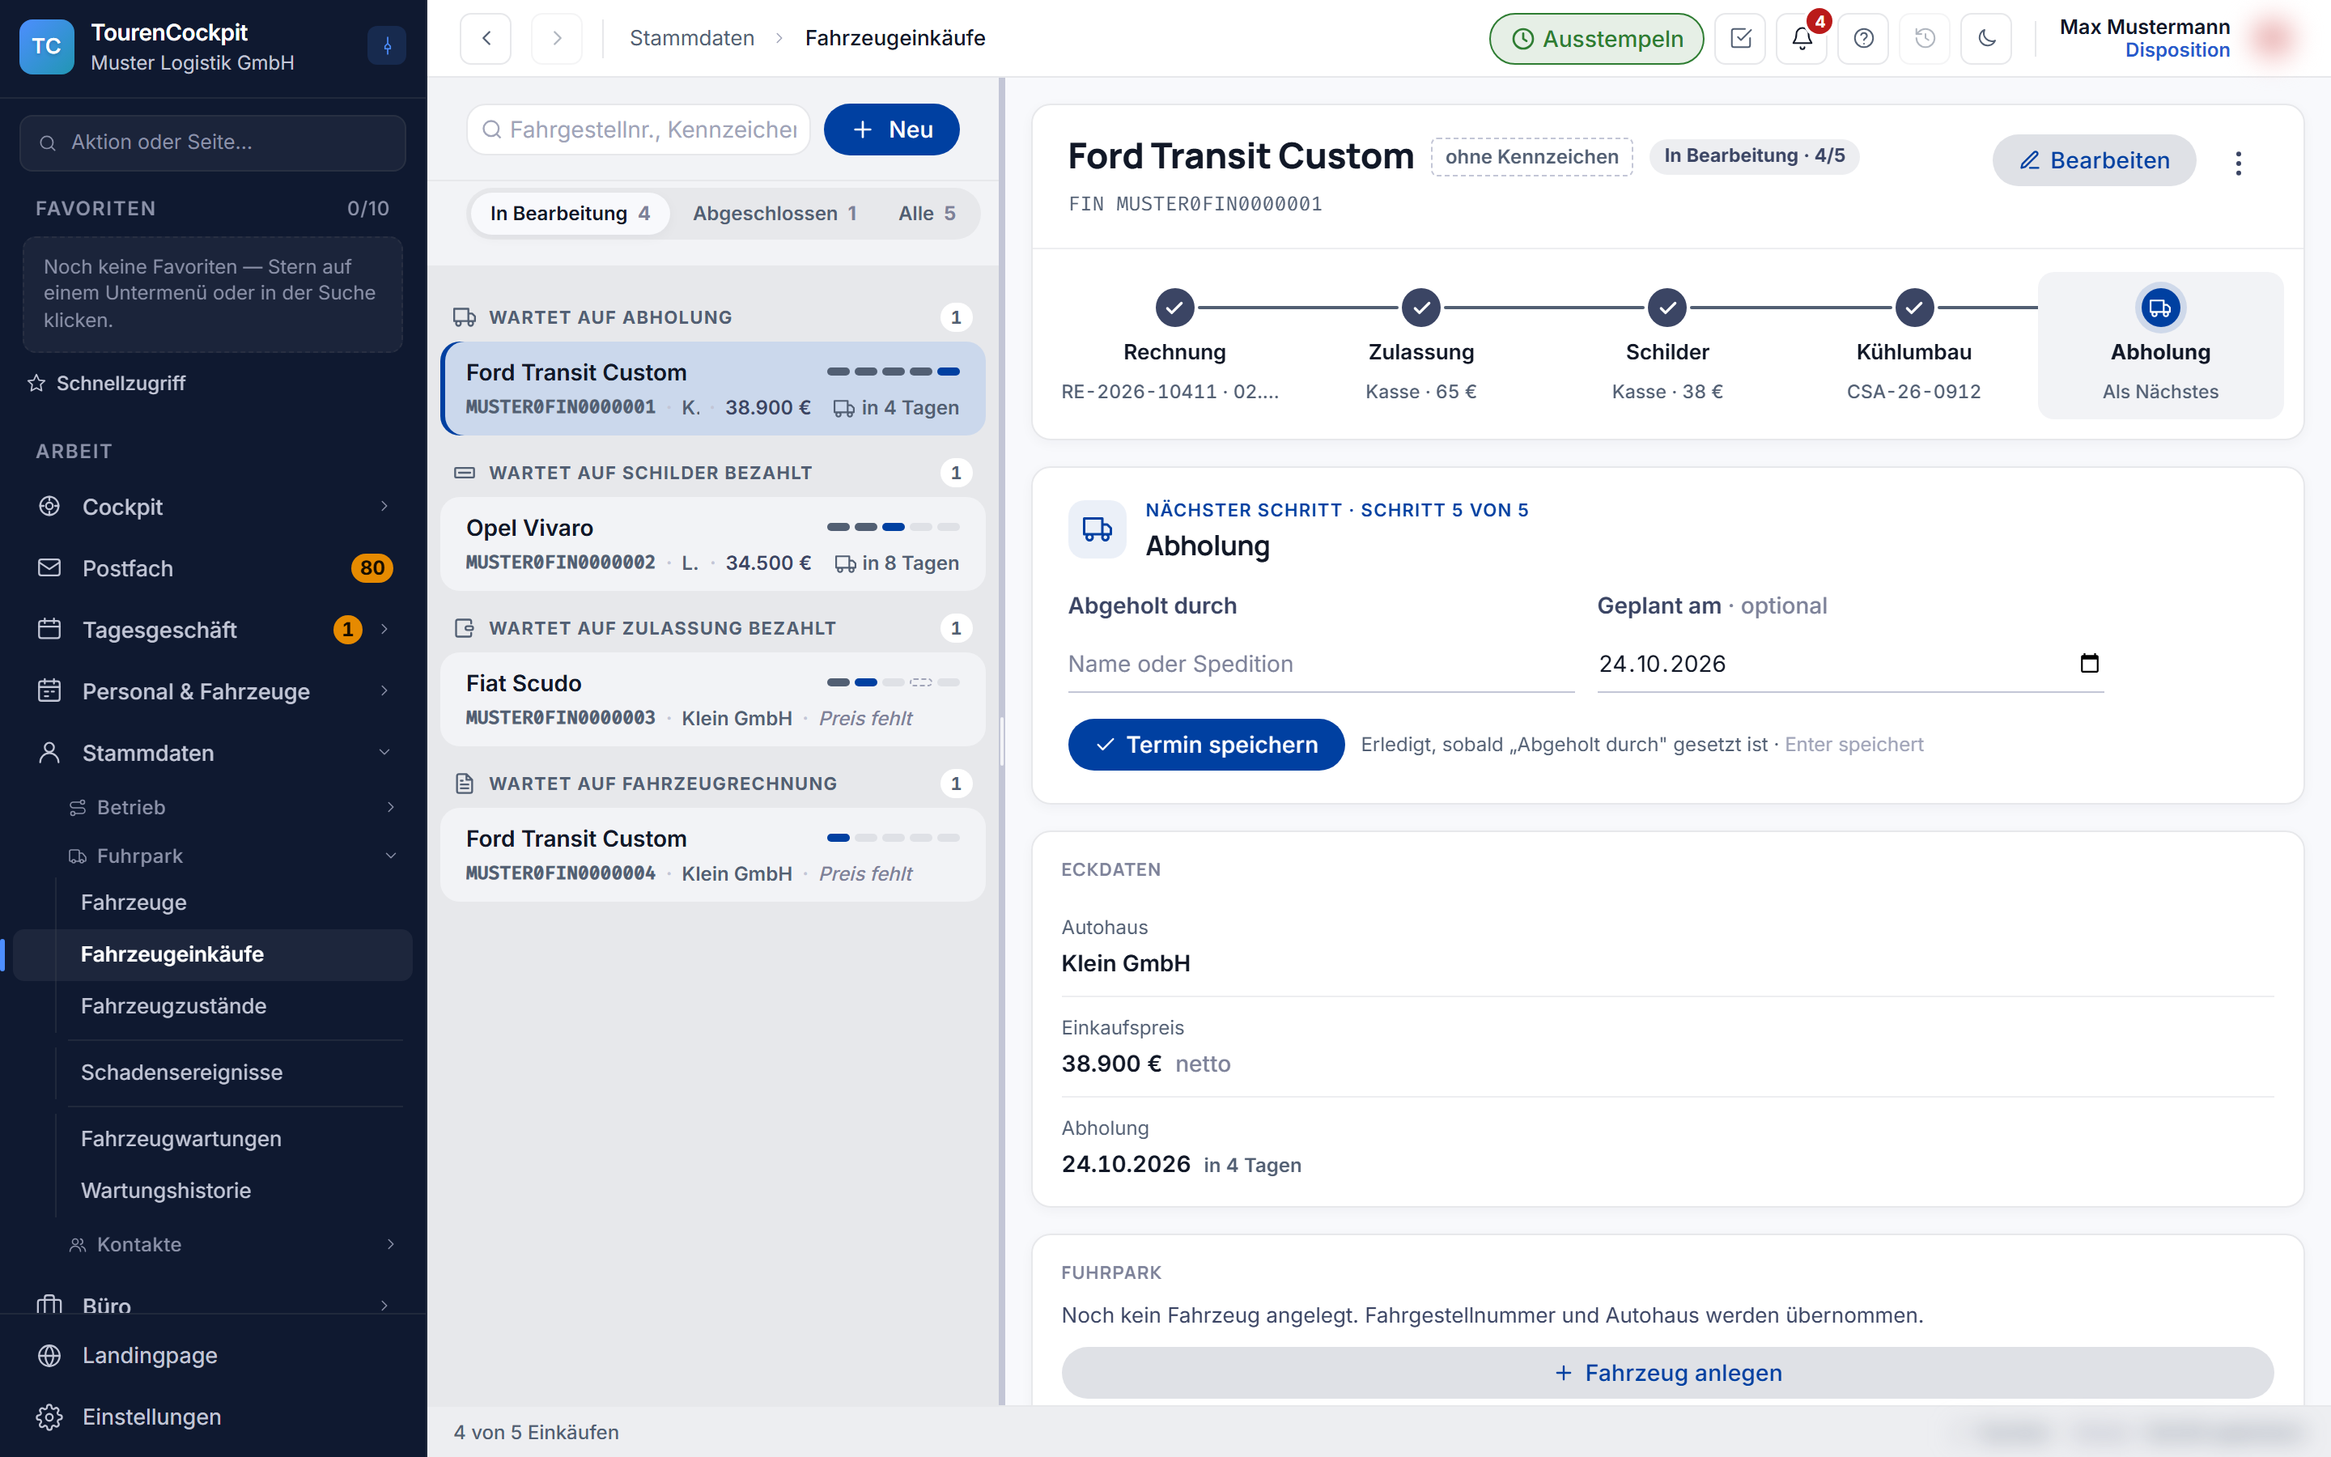Collapse the Stammdaten section

213,753
